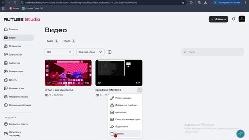Open the browser apps grid icon
249x140 pixels.
tap(3, 9)
